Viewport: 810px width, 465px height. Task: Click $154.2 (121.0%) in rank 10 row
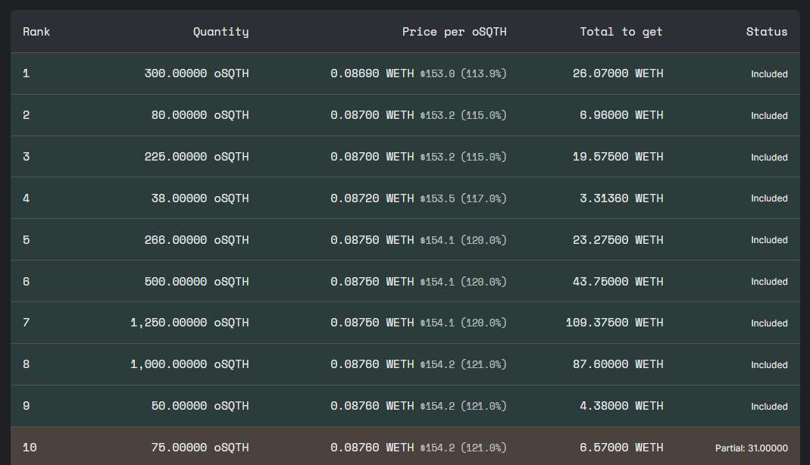pyautogui.click(x=464, y=448)
